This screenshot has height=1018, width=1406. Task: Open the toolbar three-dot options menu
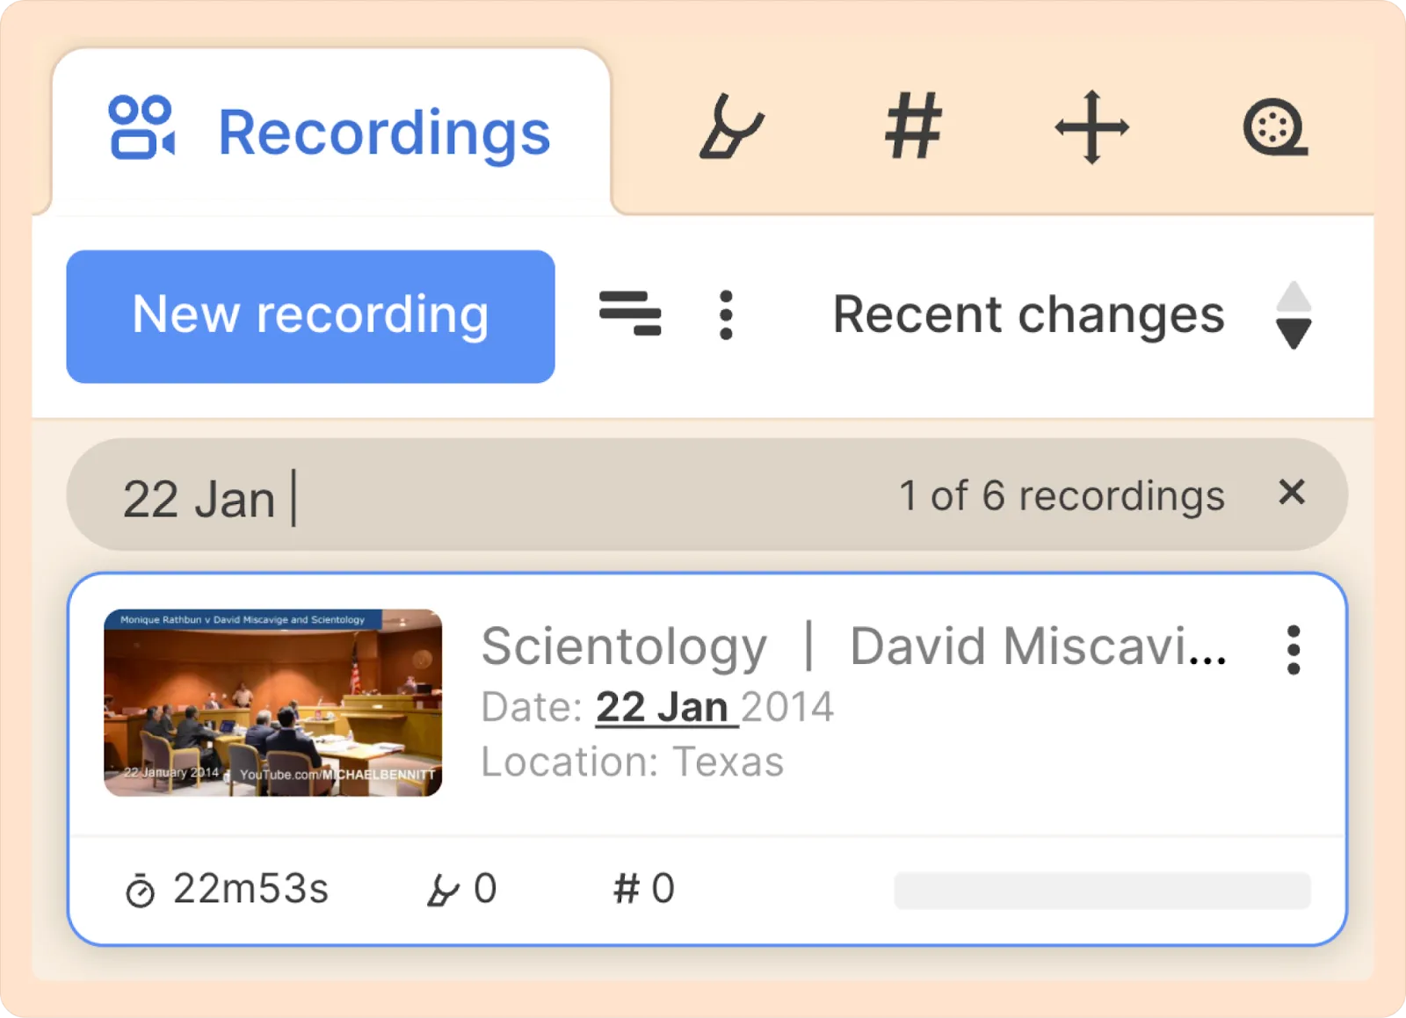coord(726,314)
